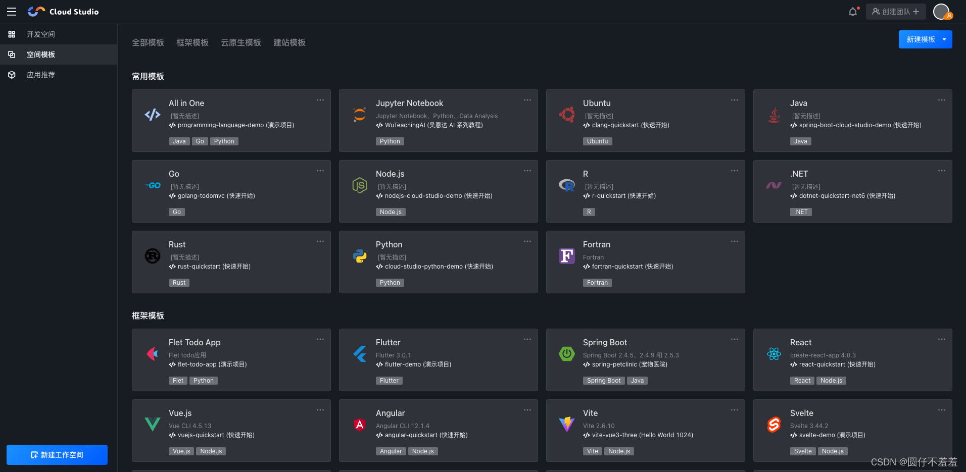Open the programming-language-demo project link

(x=231, y=125)
